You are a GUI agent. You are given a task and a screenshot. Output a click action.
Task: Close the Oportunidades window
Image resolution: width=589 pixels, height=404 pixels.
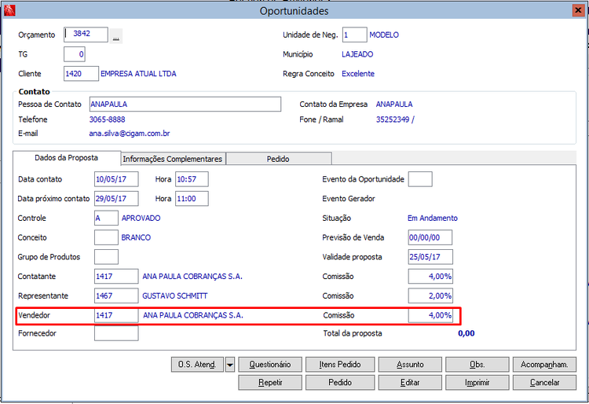pyautogui.click(x=578, y=10)
